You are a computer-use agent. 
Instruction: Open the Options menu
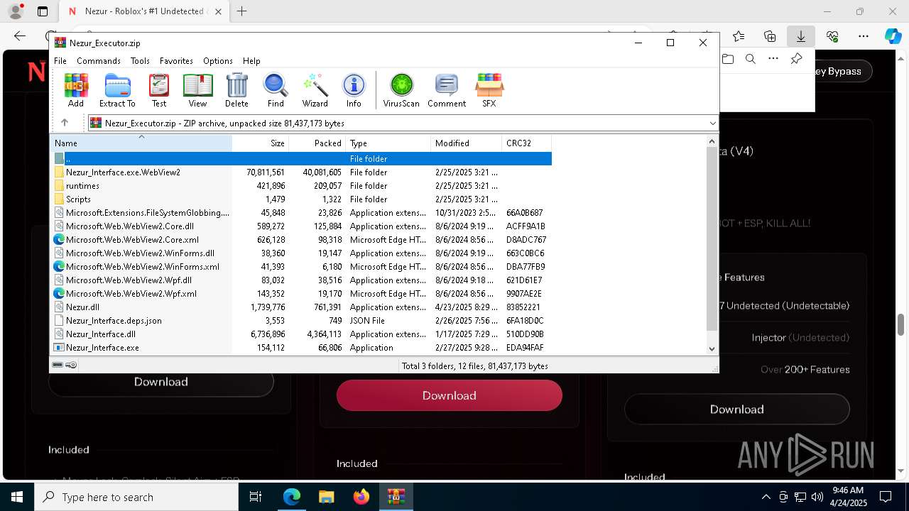pyautogui.click(x=217, y=61)
